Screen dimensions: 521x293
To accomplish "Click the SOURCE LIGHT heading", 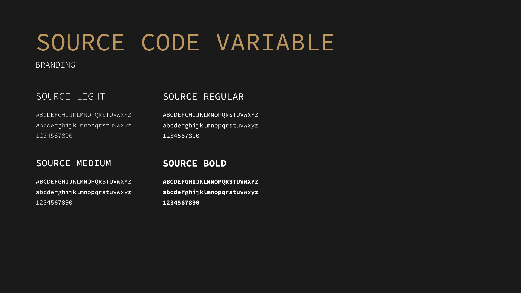I will 71,97.
